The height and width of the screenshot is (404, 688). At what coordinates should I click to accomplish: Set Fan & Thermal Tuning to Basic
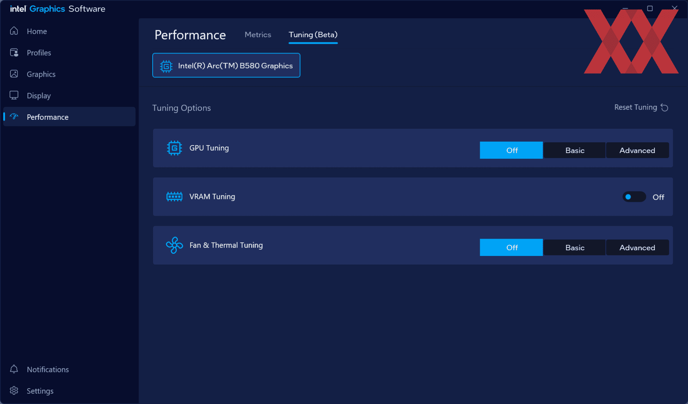click(574, 247)
